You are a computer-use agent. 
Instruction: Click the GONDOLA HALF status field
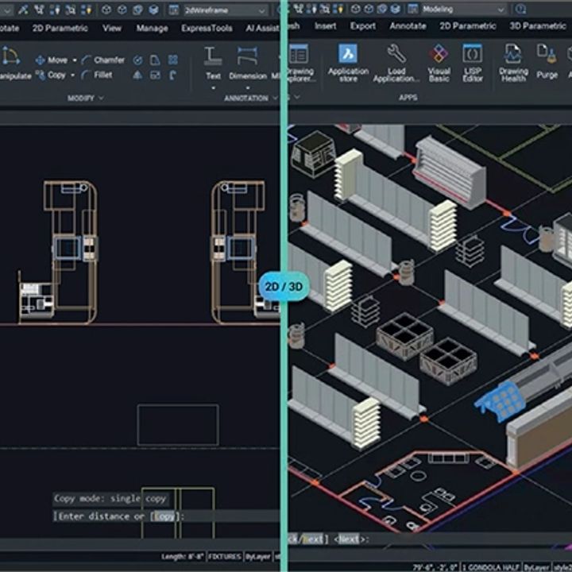pos(491,567)
